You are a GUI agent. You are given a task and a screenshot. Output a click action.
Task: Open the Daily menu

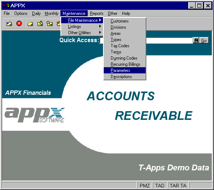click(36, 13)
